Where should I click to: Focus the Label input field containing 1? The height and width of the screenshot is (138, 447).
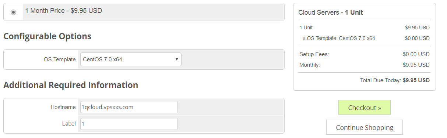[x=129, y=124]
